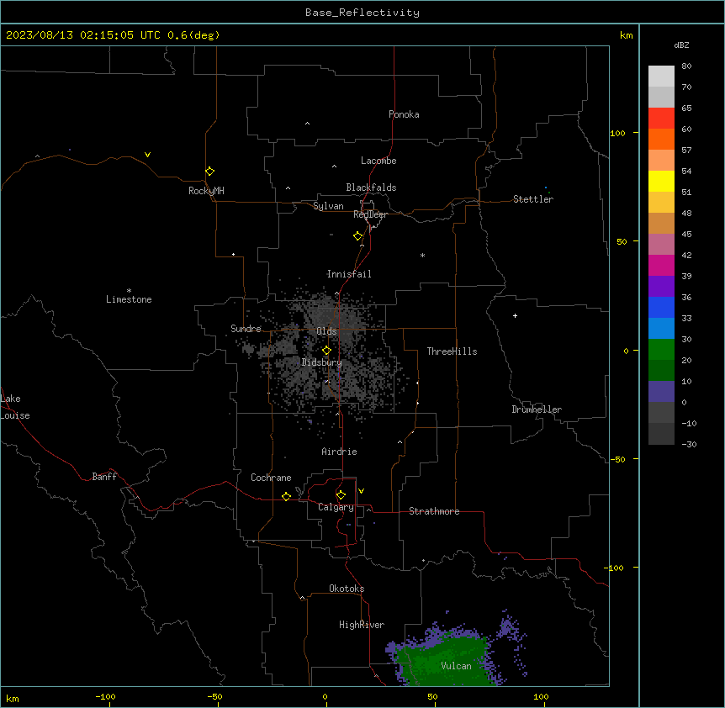Click the 50 tick label on bottom axis
The height and width of the screenshot is (708, 725).
pyautogui.click(x=432, y=696)
